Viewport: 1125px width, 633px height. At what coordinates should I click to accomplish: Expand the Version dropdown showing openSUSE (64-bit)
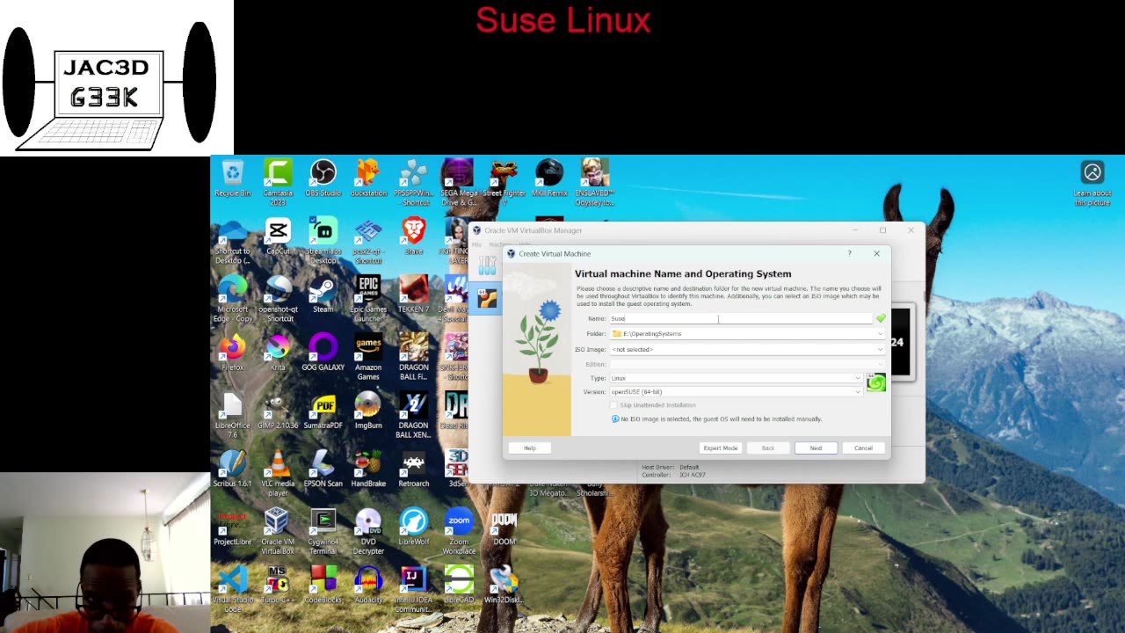tap(737, 392)
